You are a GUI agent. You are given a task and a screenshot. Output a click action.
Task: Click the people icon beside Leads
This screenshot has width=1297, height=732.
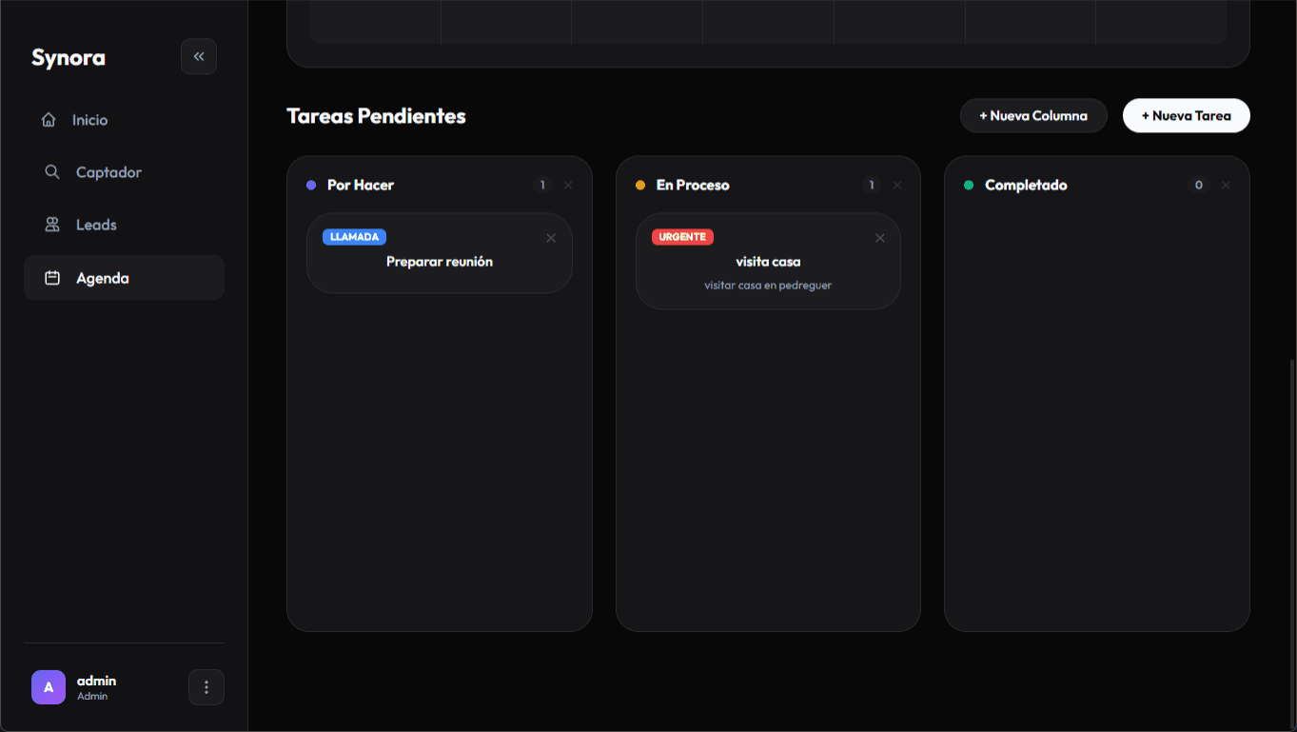pyautogui.click(x=52, y=225)
